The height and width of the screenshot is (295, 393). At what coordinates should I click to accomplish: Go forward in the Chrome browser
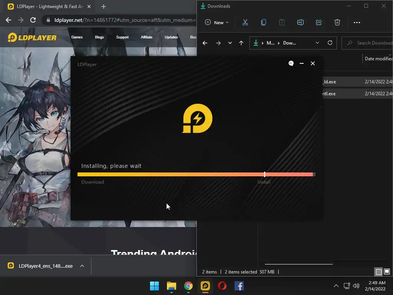[x=21, y=20]
